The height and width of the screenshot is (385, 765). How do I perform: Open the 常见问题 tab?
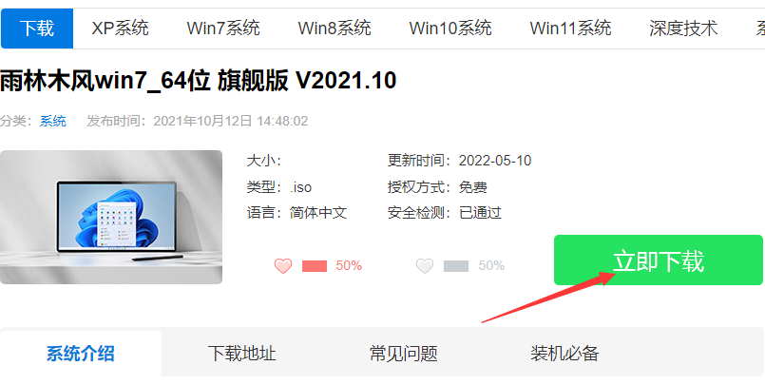404,354
